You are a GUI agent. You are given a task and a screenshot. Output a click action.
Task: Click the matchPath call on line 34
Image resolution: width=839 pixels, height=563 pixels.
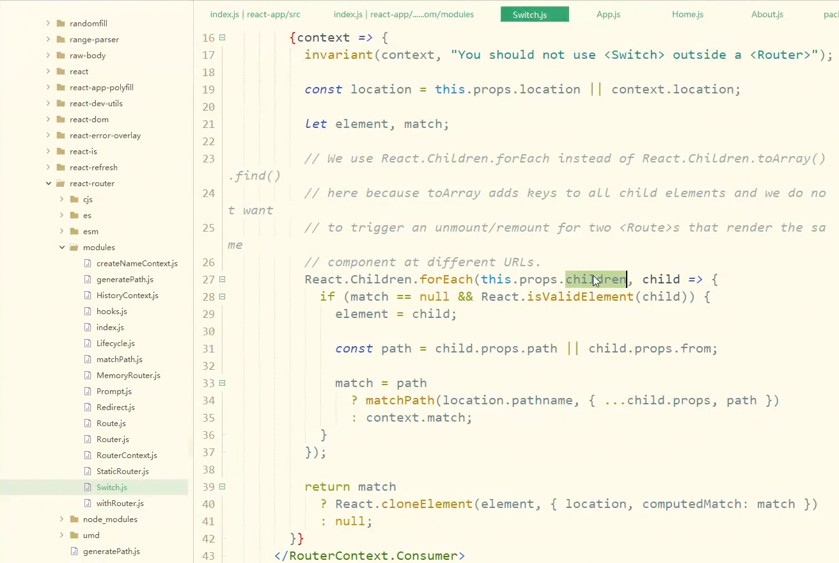click(x=400, y=400)
